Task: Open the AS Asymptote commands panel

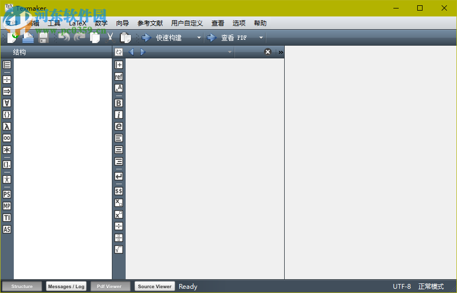Action: 7,229
